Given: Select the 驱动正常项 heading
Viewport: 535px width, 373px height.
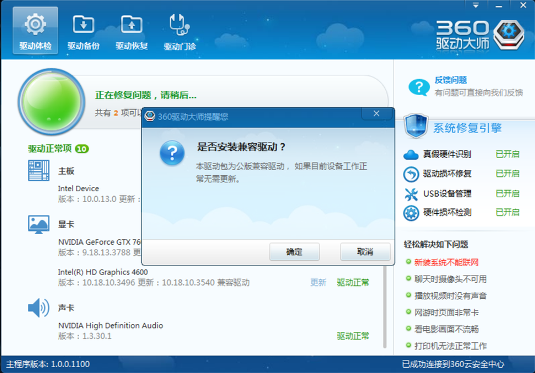Looking at the screenshot, I should point(50,149).
